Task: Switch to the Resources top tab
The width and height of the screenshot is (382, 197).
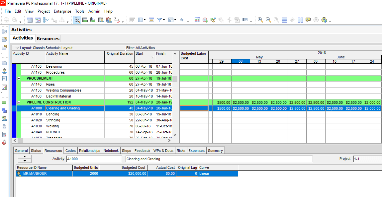Action: [48, 38]
